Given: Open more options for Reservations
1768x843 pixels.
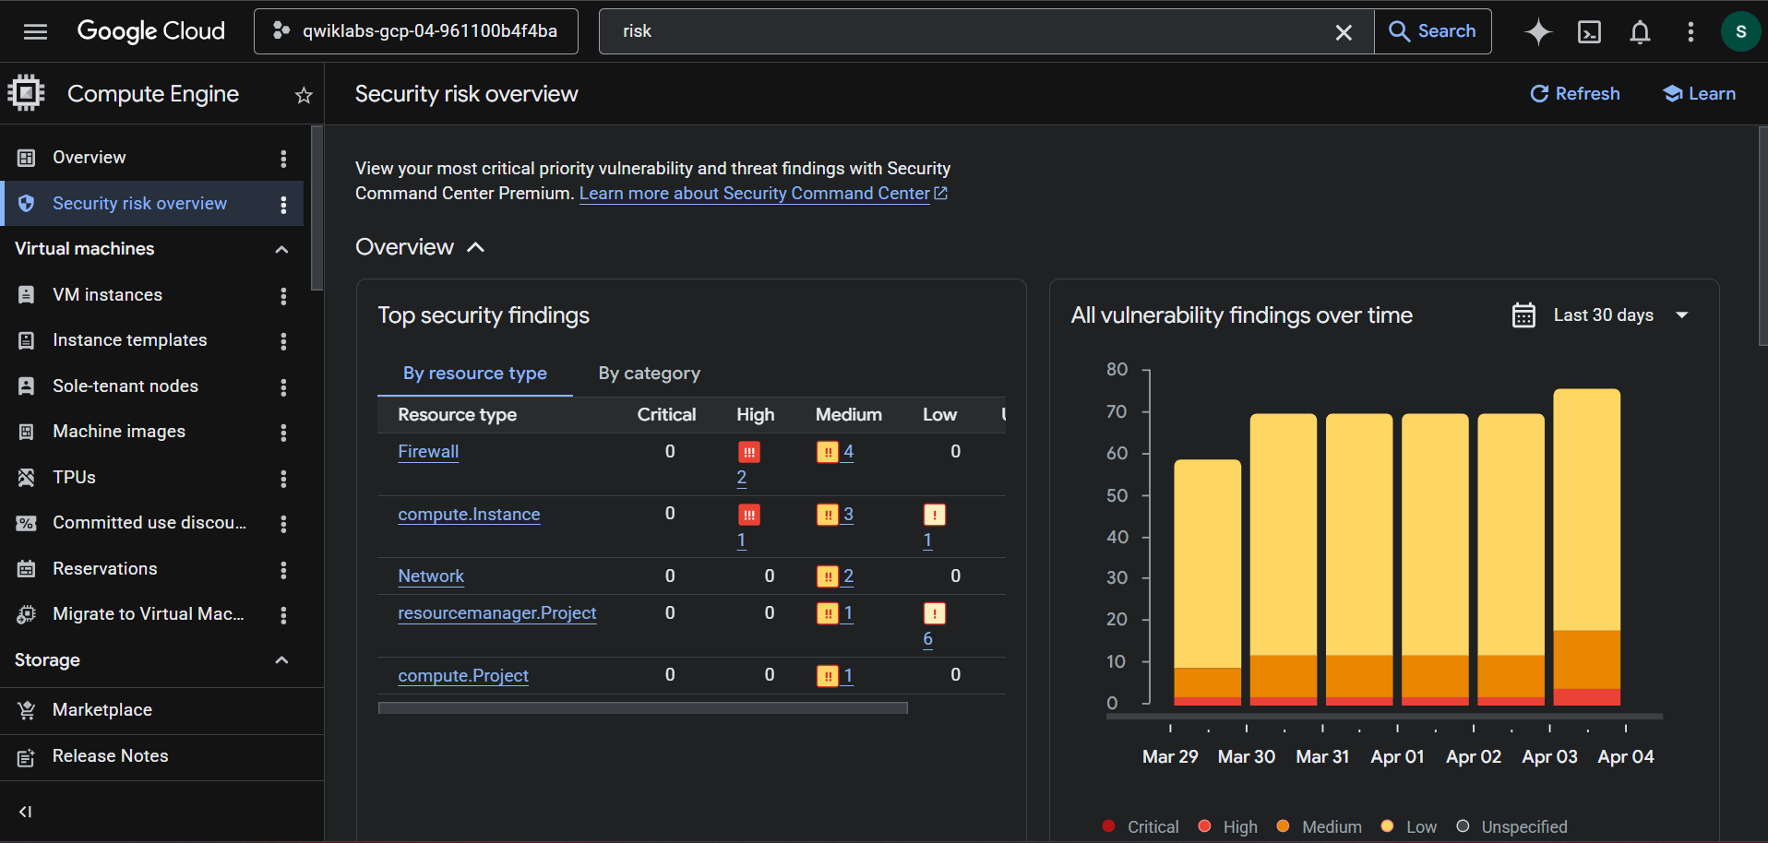Looking at the screenshot, I should (283, 570).
